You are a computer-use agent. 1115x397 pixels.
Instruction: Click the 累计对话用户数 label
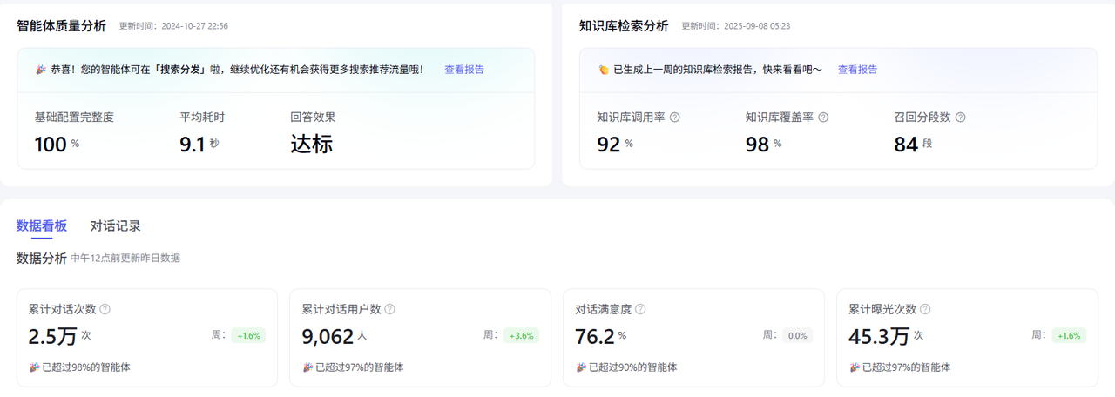tap(341, 309)
